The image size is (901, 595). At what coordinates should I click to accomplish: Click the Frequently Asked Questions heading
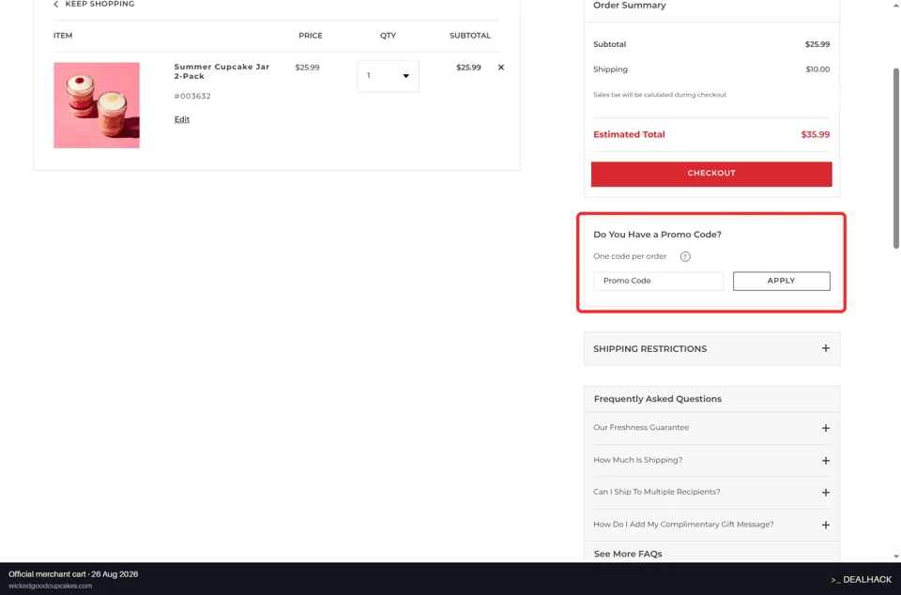657,399
